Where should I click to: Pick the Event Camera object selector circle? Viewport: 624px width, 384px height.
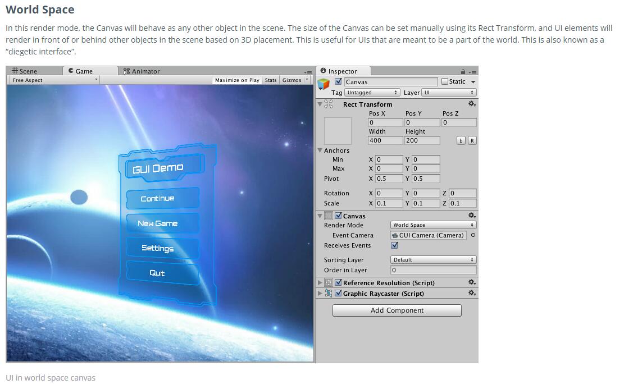473,235
